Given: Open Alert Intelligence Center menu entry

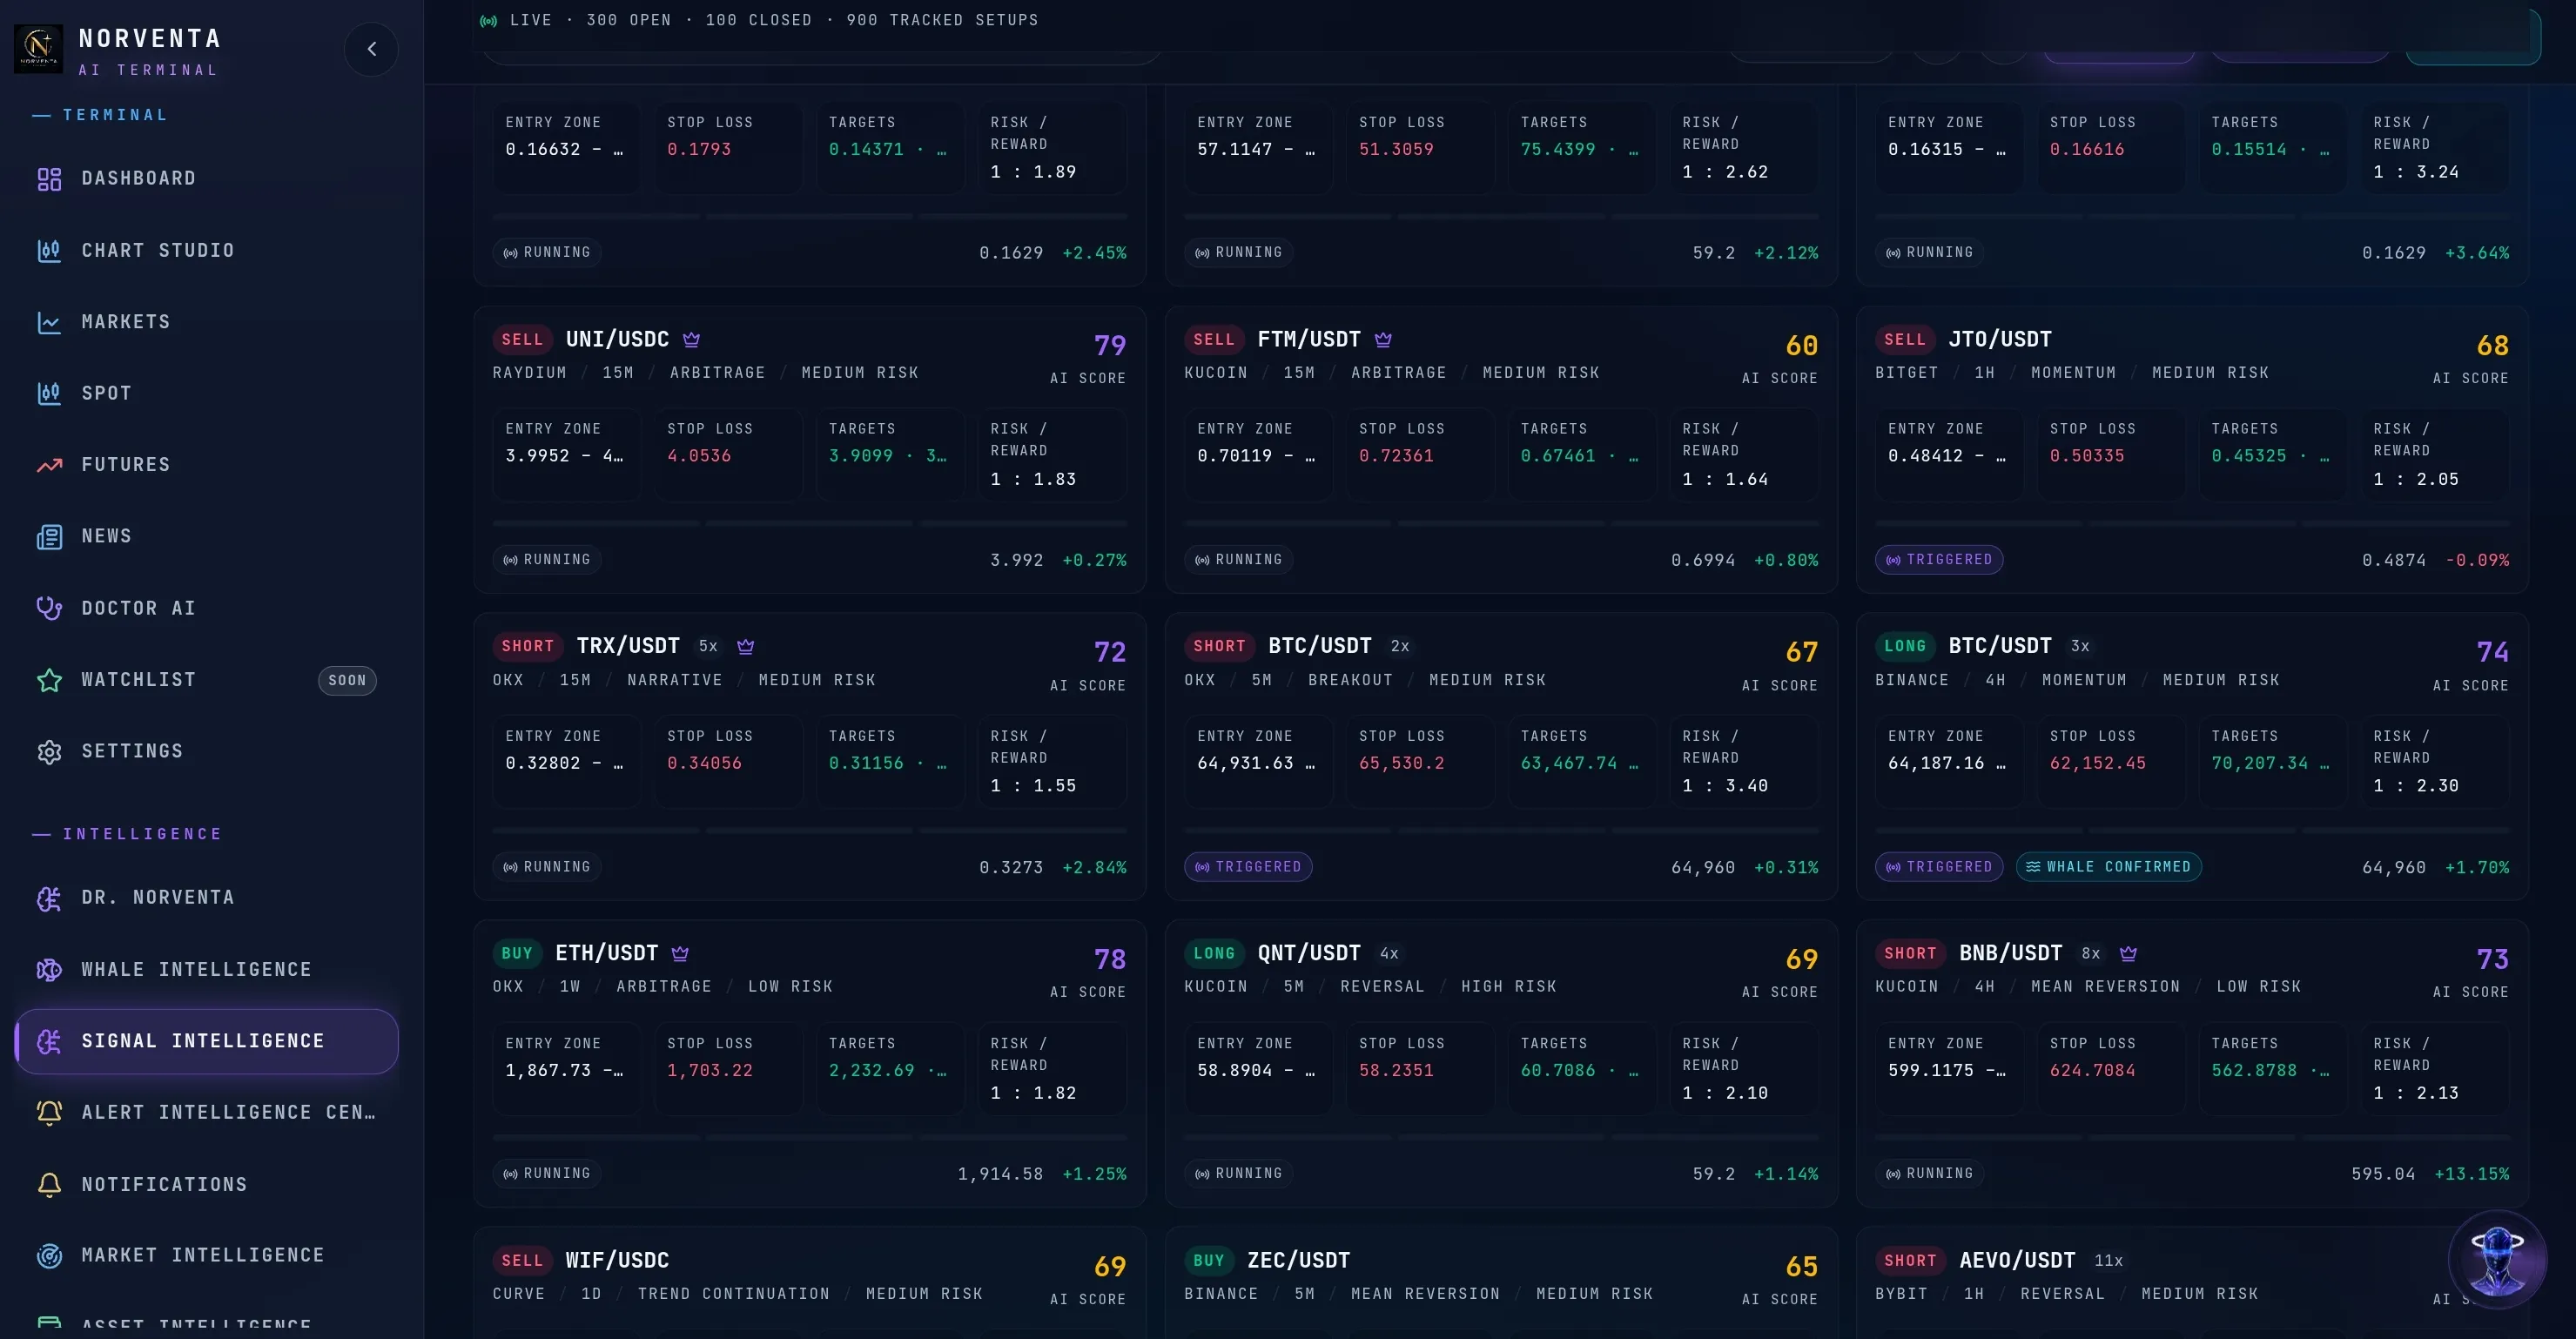Looking at the screenshot, I should (206, 1113).
